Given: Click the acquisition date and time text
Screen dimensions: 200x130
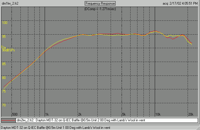Looking at the screenshot, I should click(x=180, y=3).
